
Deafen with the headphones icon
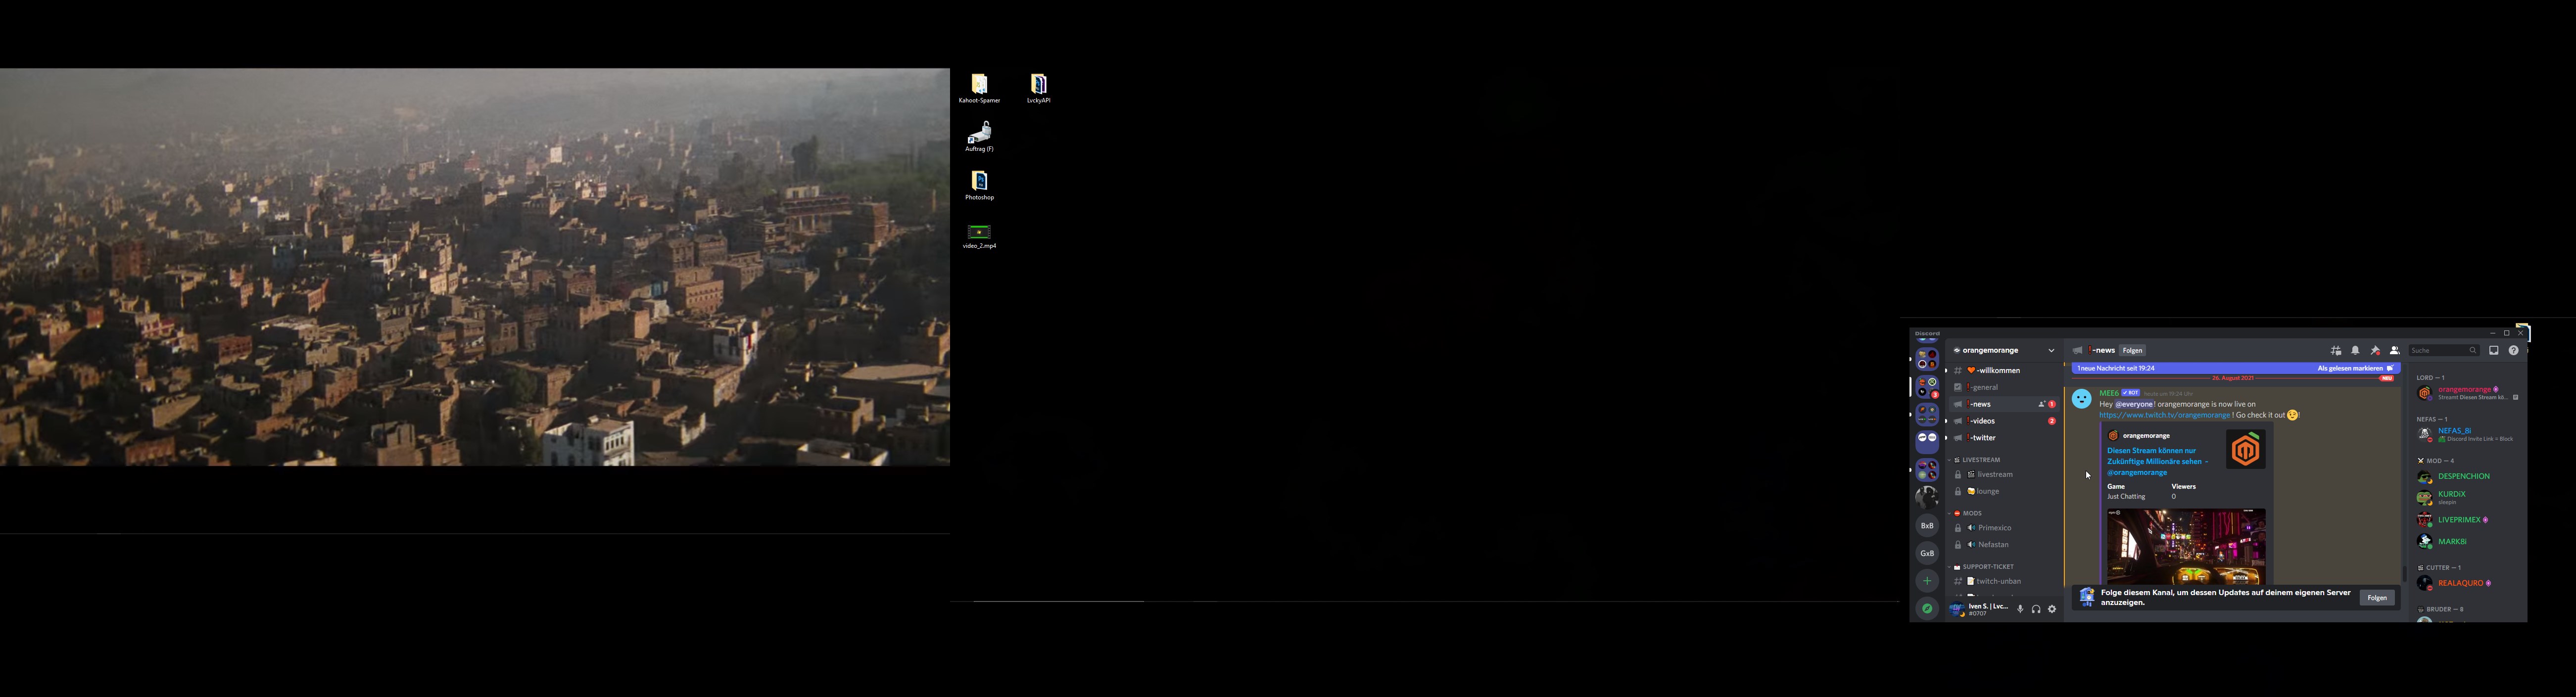(2036, 609)
